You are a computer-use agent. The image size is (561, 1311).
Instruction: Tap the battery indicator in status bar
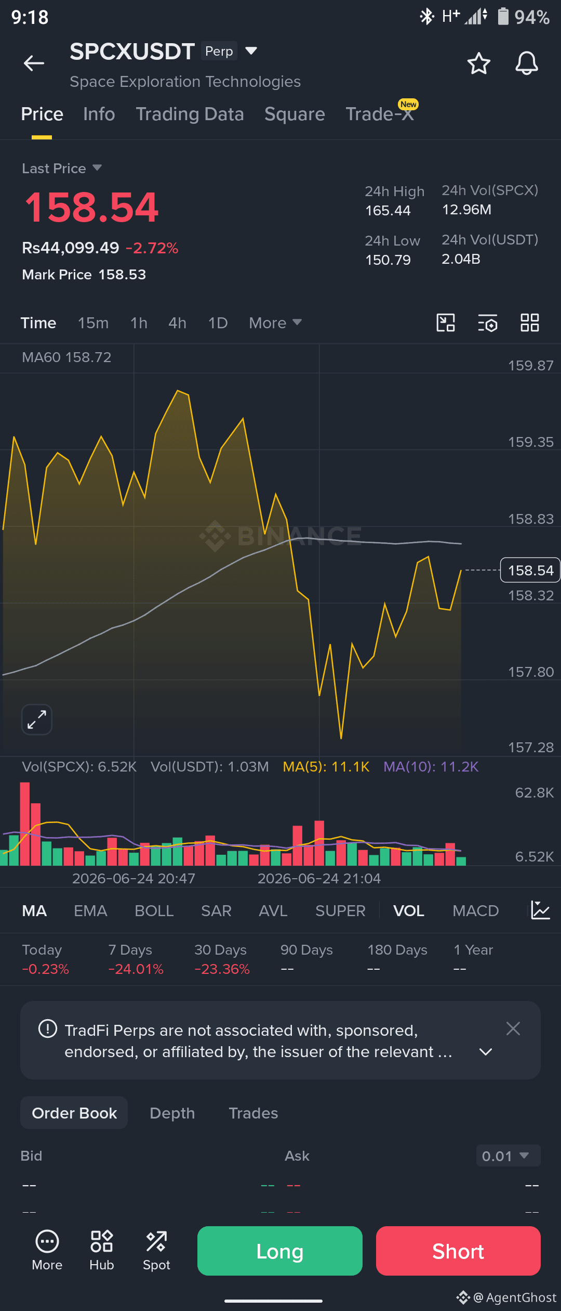pyautogui.click(x=503, y=16)
